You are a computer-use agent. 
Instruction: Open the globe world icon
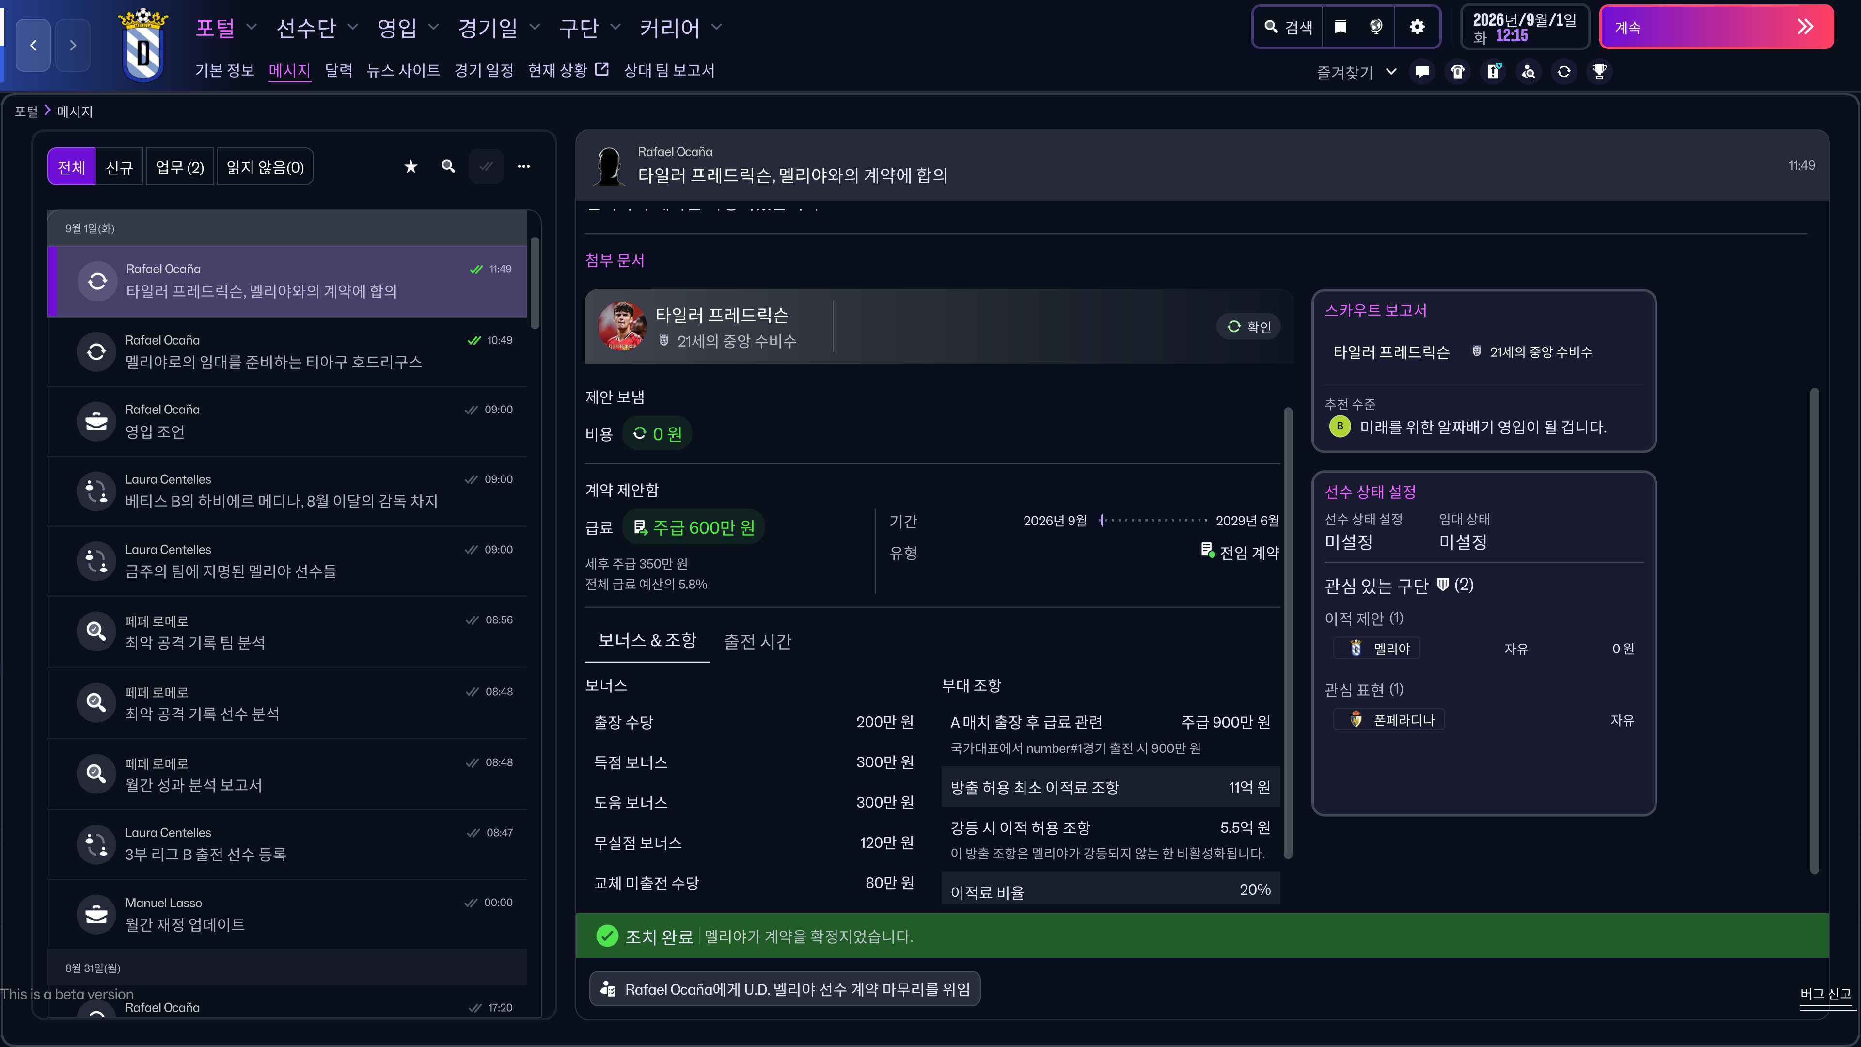pyautogui.click(x=1375, y=27)
